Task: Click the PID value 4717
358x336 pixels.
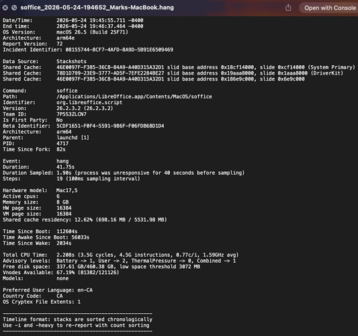Action: [x=62, y=143]
